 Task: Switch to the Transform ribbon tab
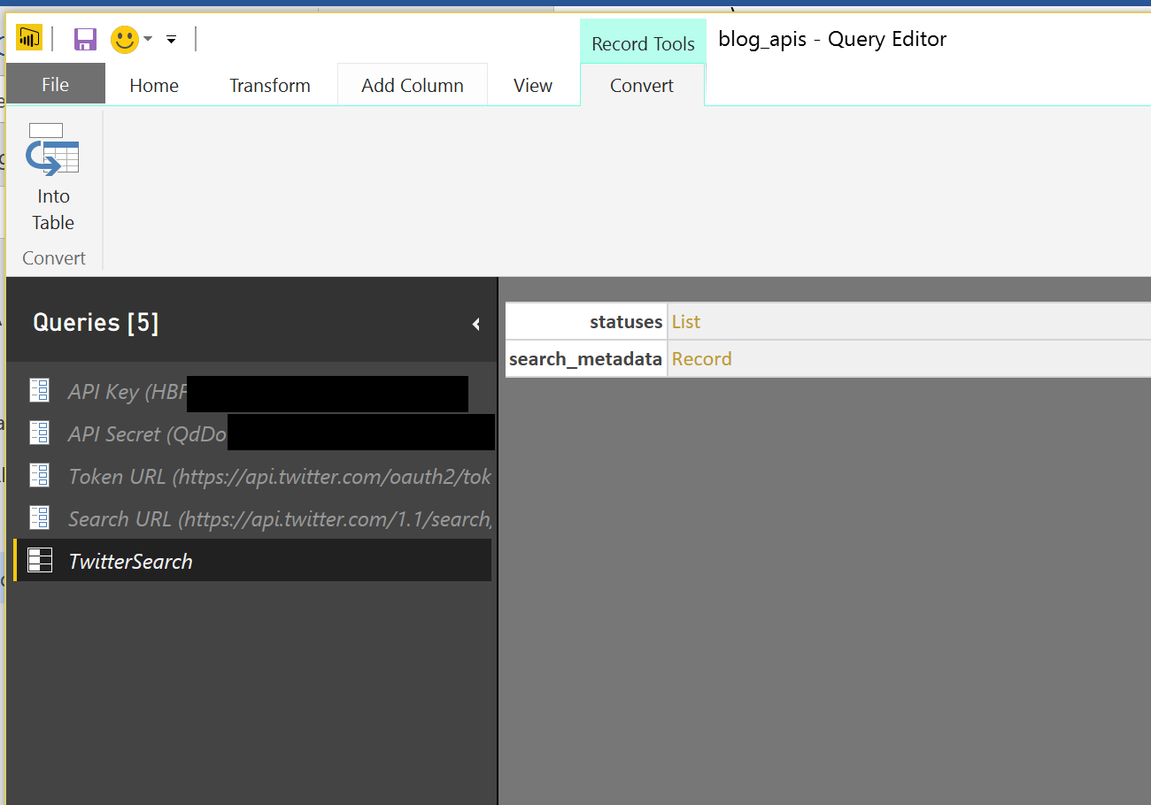coord(270,86)
